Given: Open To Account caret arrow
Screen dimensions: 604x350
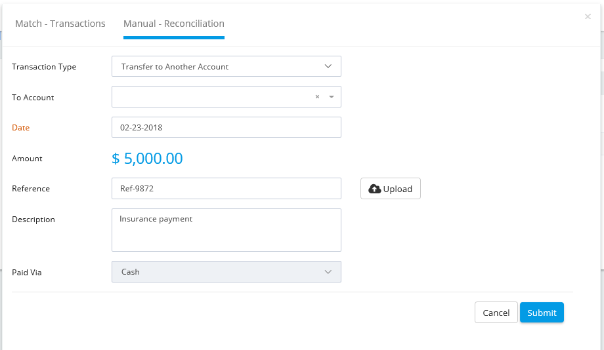Looking at the screenshot, I should [332, 96].
